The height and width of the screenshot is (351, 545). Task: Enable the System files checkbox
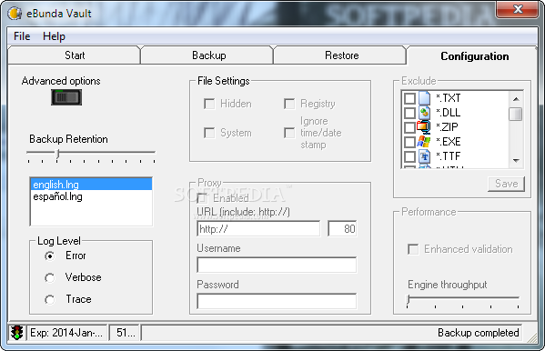pyautogui.click(x=209, y=133)
